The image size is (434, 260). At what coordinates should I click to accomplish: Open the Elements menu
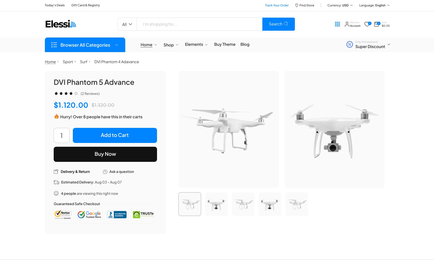point(196,45)
